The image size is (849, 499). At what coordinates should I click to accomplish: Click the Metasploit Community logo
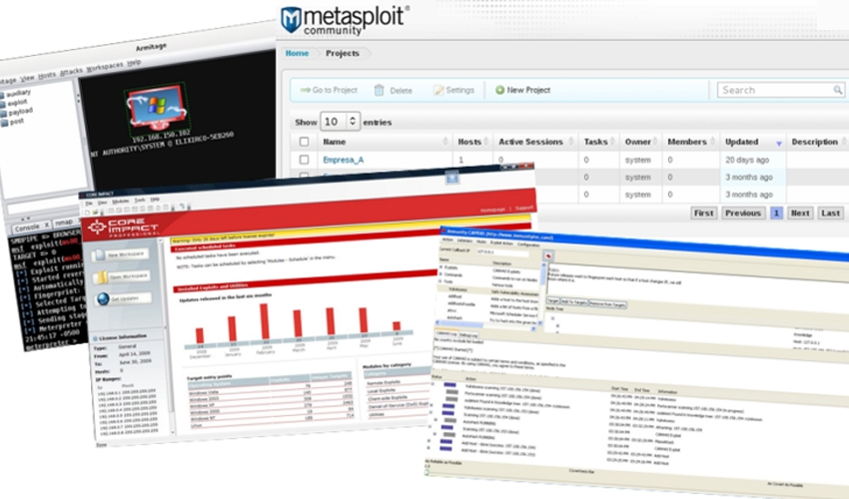(344, 20)
